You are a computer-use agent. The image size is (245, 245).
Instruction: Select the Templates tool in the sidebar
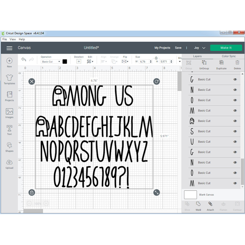(9, 79)
